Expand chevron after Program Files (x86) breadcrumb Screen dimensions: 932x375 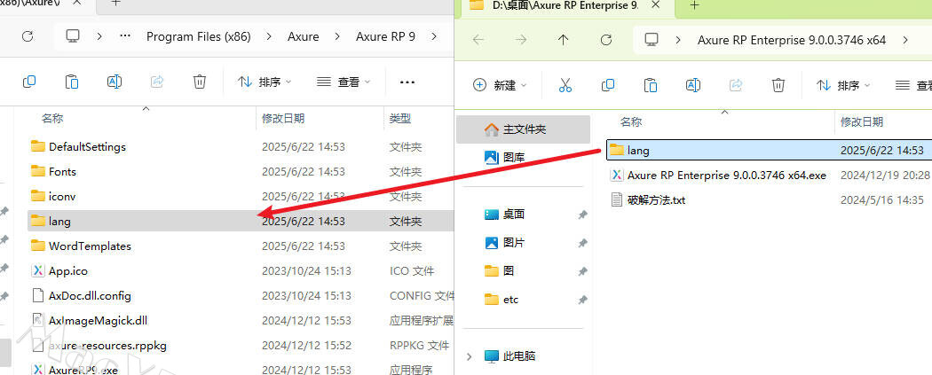click(x=269, y=36)
